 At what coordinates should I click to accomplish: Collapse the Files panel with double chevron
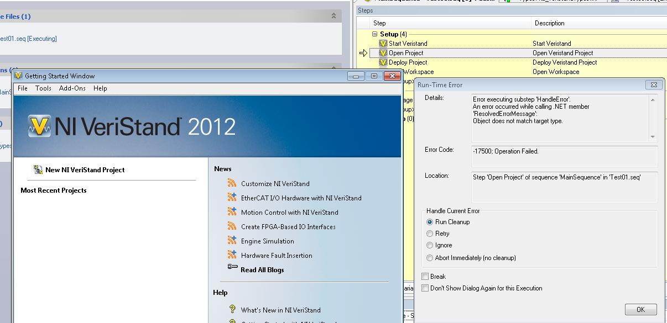pos(333,17)
